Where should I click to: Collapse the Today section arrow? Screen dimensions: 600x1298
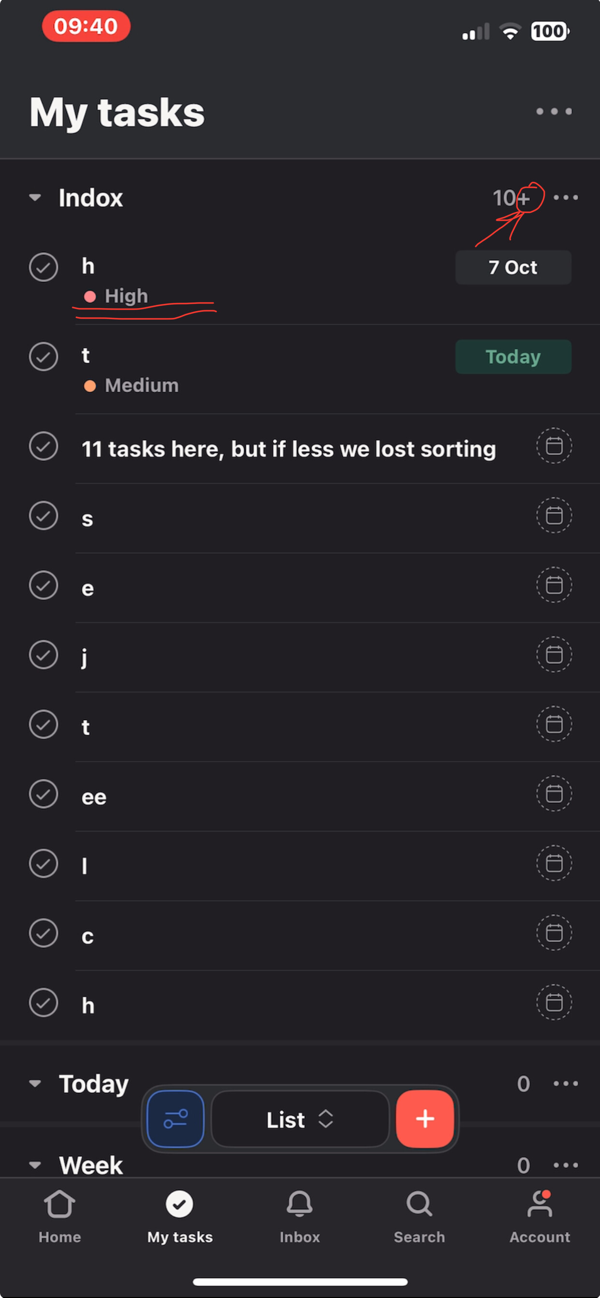click(35, 1083)
